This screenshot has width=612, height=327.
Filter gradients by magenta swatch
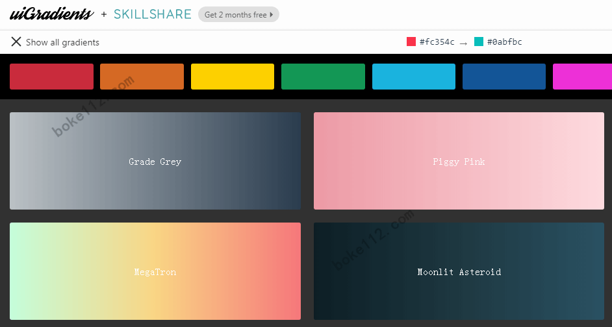582,77
